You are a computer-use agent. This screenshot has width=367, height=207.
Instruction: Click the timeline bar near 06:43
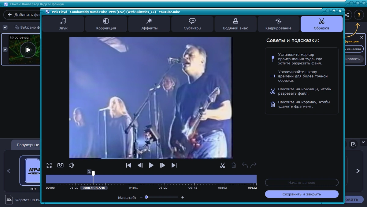pos(193,179)
